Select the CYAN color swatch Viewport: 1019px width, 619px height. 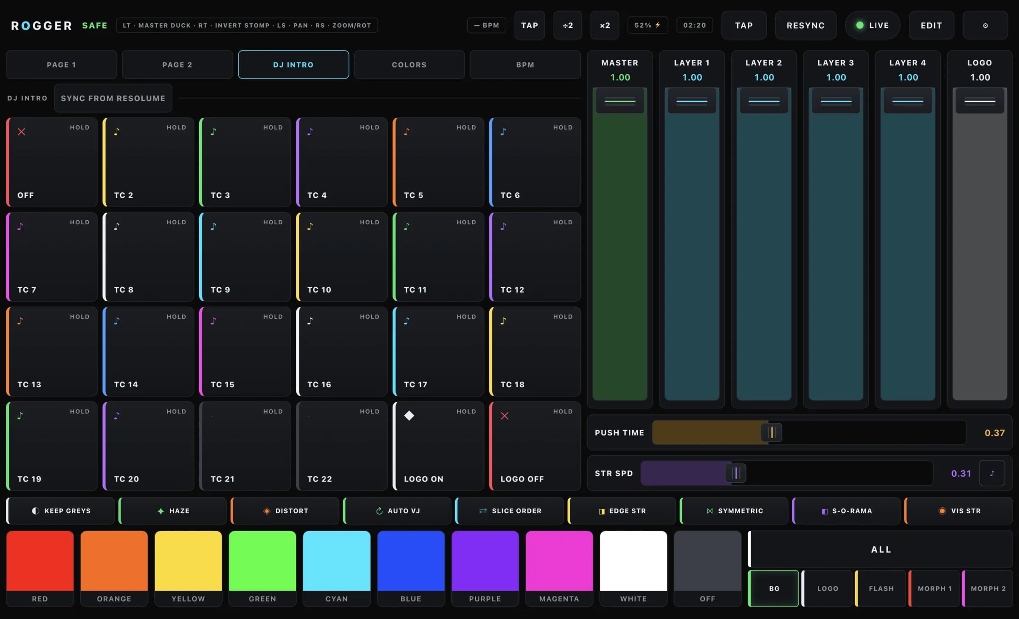[x=337, y=568]
